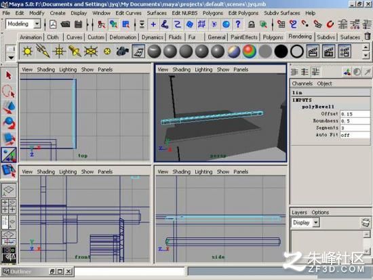The image size is (373, 280).
Task: Select the black shader swatch
Action: [x=281, y=52]
